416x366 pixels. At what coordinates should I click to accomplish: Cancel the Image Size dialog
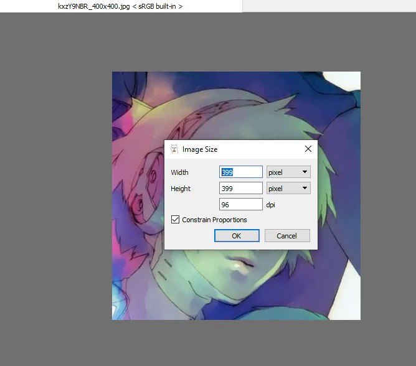[x=287, y=236]
